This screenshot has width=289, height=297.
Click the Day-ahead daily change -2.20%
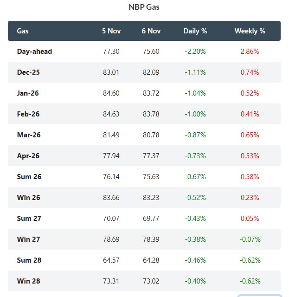click(195, 52)
